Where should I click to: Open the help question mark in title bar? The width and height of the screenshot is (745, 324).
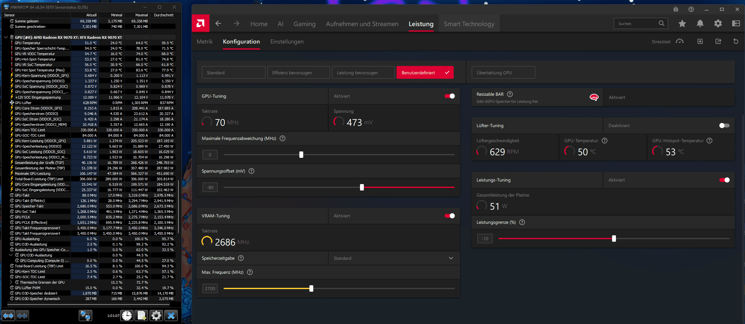(691, 9)
